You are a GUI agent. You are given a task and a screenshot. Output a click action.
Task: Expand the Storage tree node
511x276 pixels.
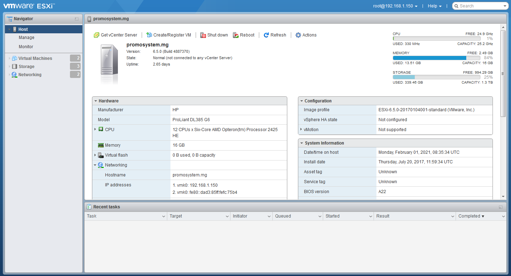[9, 66]
